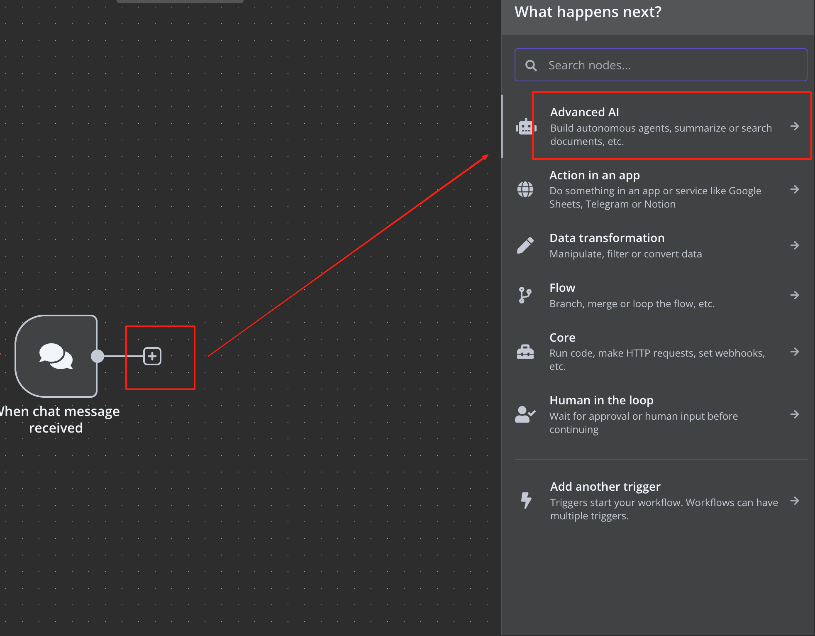Click the node panel scrollbar

point(502,126)
